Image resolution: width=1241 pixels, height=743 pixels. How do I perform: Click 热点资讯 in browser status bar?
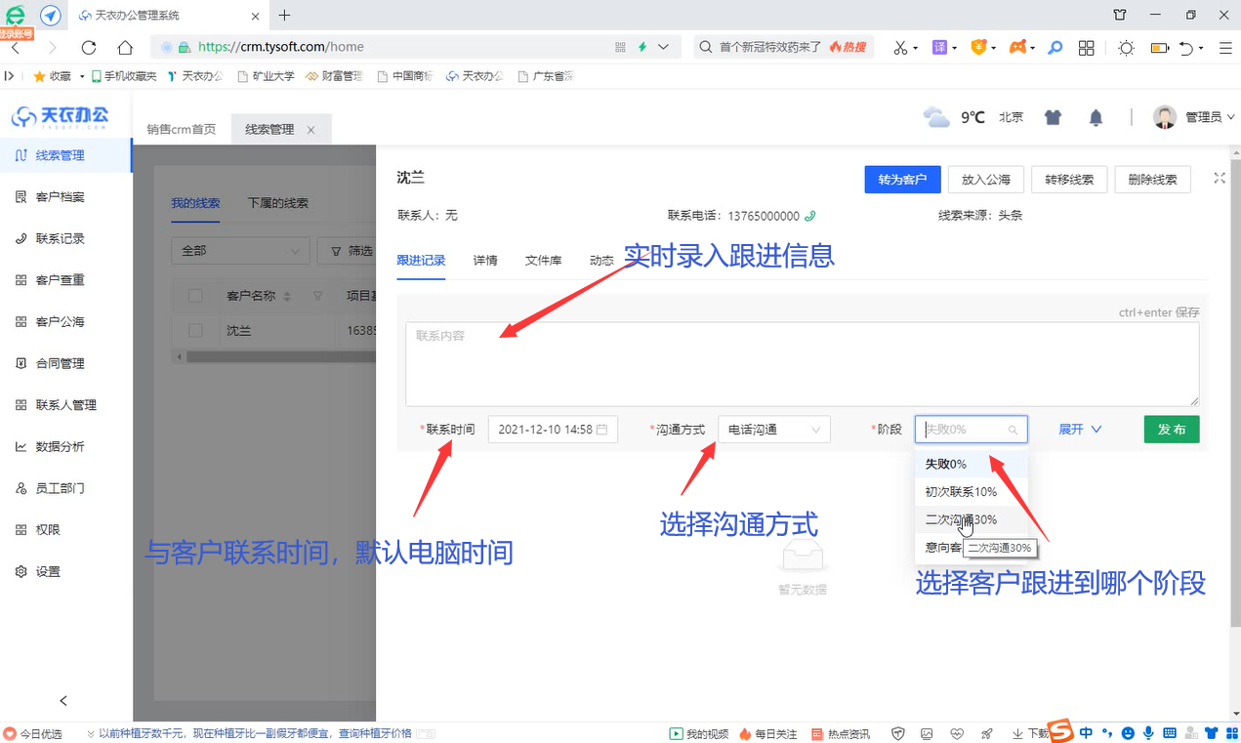[840, 733]
